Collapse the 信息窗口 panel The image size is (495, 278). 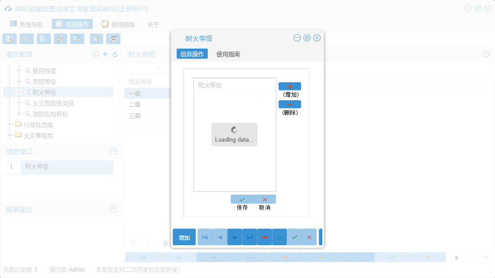point(112,152)
